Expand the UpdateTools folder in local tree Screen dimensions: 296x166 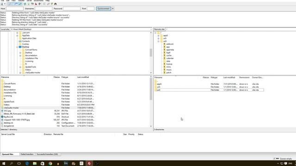click(20, 67)
